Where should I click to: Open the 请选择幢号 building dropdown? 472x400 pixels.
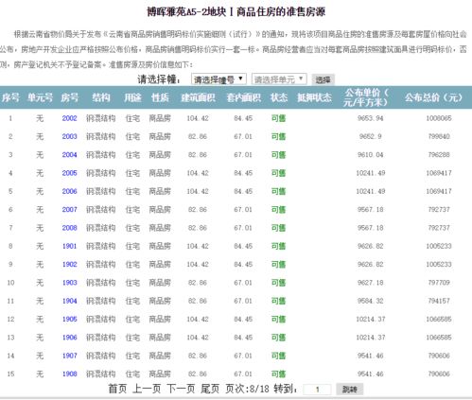click(219, 79)
